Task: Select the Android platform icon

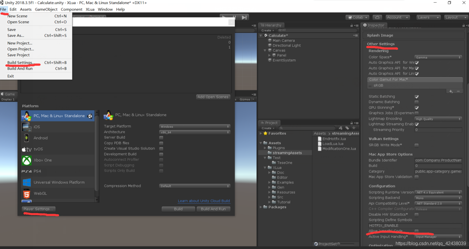Action: click(x=26, y=138)
